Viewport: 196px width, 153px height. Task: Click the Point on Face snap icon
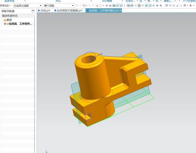pyautogui.click(x=153, y=6)
